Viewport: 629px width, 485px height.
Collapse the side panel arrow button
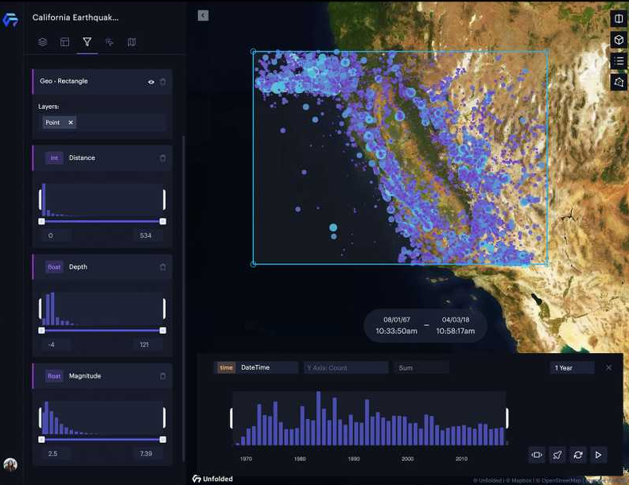203,15
